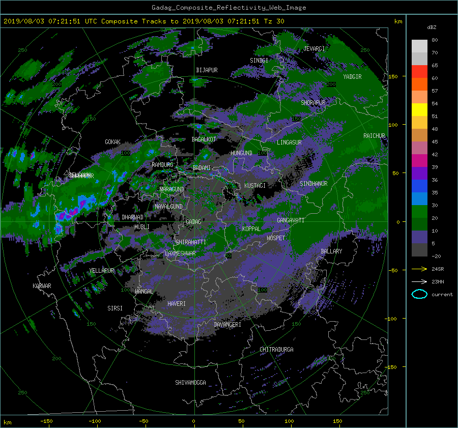This screenshot has height=428, width=458.
Task: Click the LAXMESHWAR label
Action: pos(180,253)
